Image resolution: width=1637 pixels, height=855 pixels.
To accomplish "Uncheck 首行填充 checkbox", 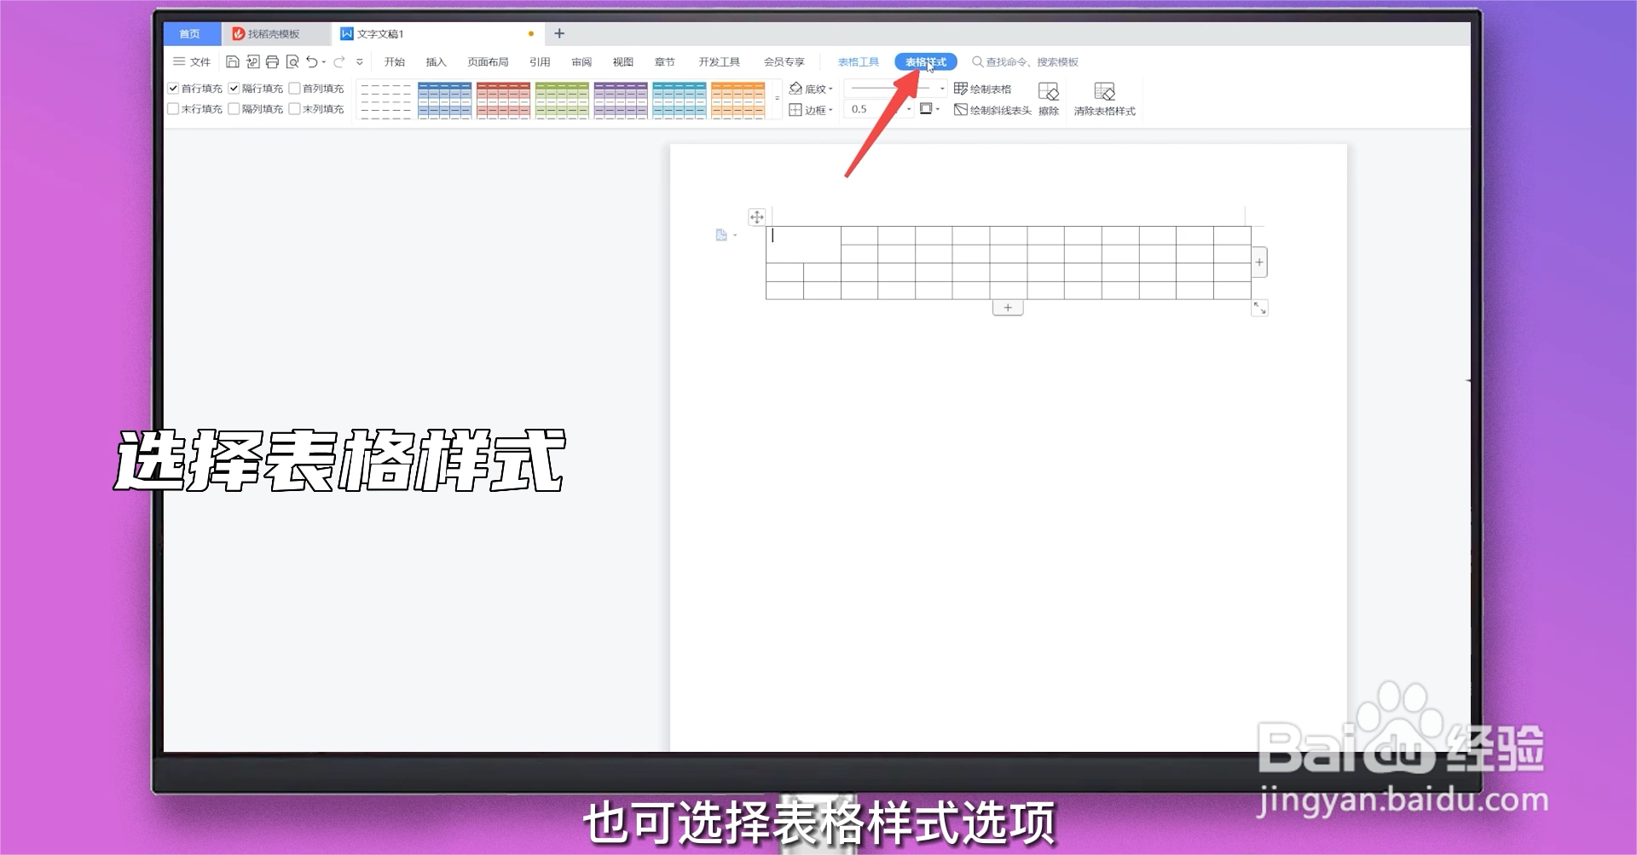I will pyautogui.click(x=173, y=89).
